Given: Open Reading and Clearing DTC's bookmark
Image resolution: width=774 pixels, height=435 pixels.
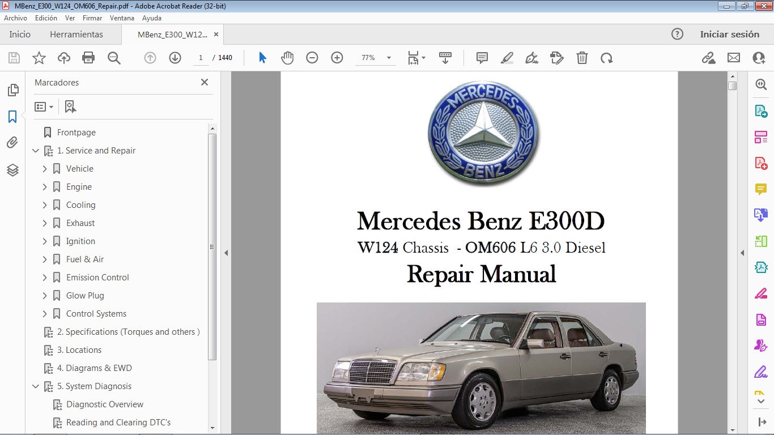Looking at the screenshot, I should 118,423.
